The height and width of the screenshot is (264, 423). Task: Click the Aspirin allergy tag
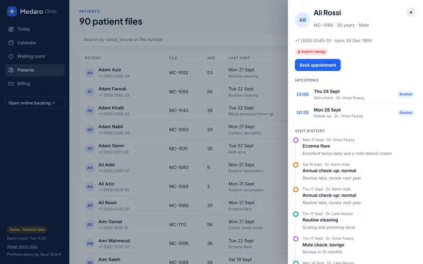(311, 52)
